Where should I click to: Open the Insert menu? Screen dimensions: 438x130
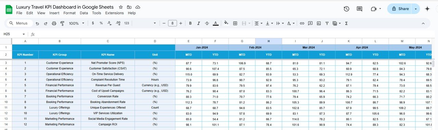[54, 13]
